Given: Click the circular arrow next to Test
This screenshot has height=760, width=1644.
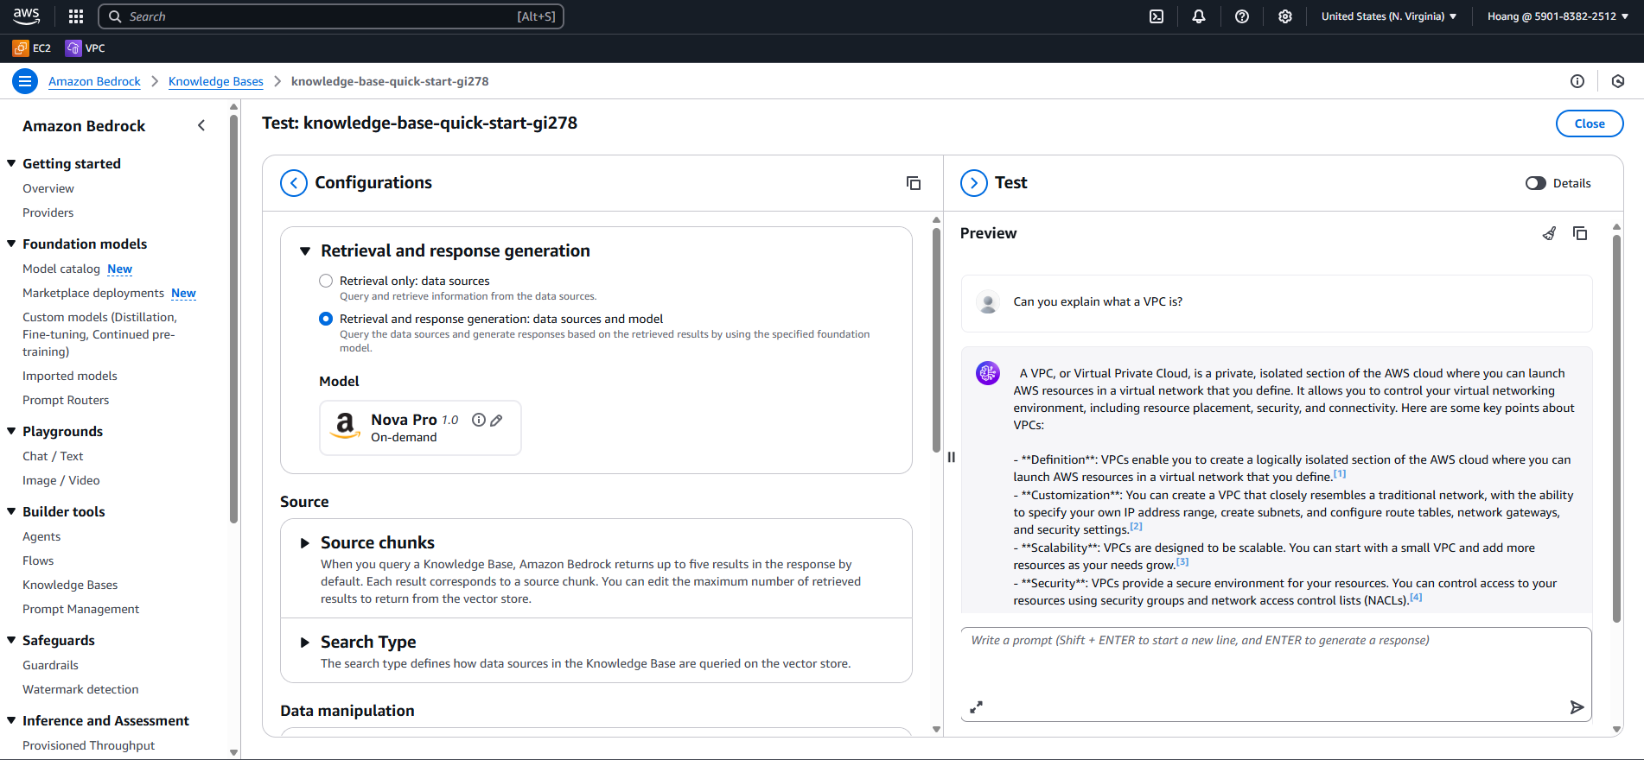Looking at the screenshot, I should (x=974, y=183).
